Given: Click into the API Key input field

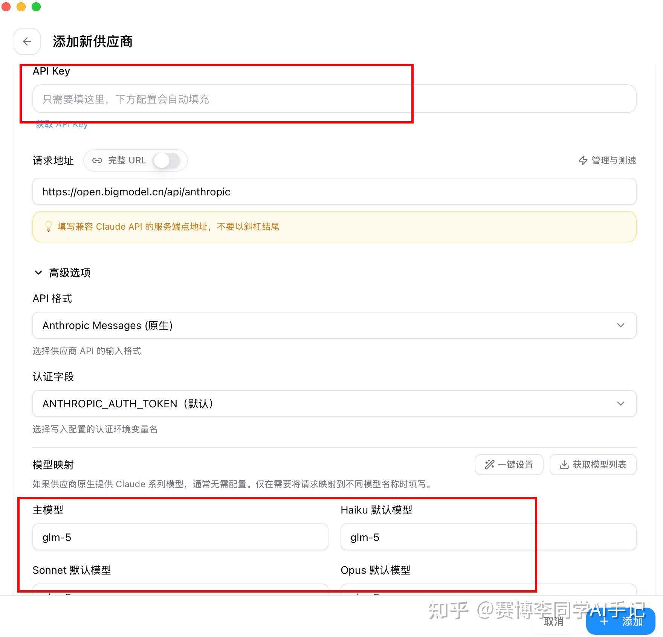Looking at the screenshot, I should (x=334, y=99).
